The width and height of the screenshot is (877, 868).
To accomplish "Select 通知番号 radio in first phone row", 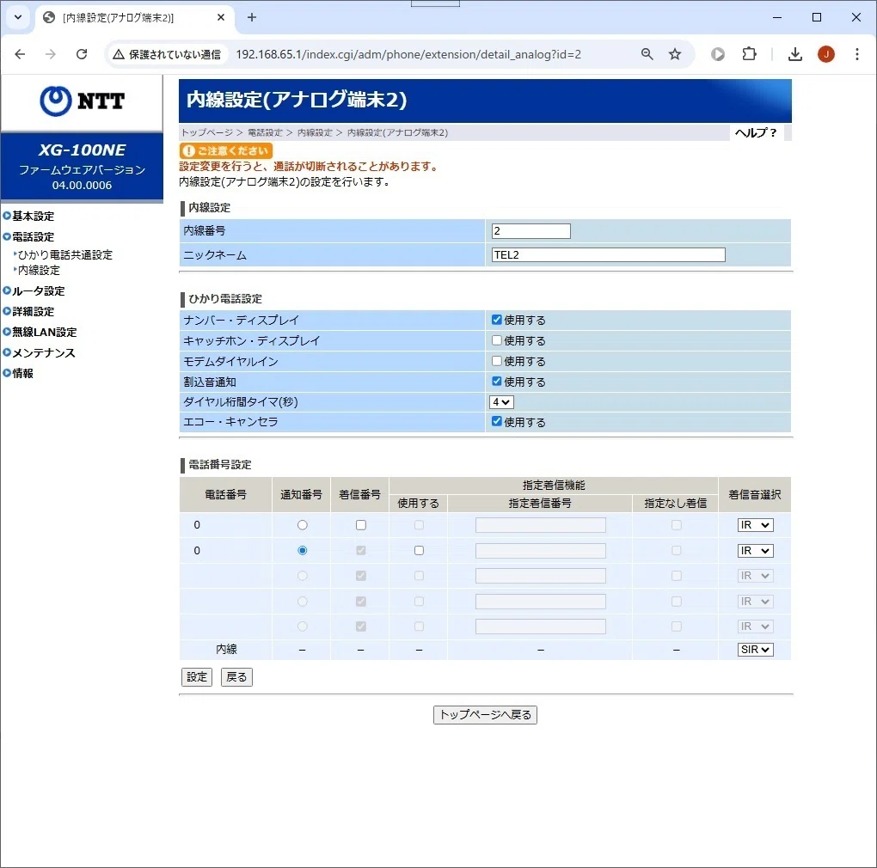I will point(303,525).
